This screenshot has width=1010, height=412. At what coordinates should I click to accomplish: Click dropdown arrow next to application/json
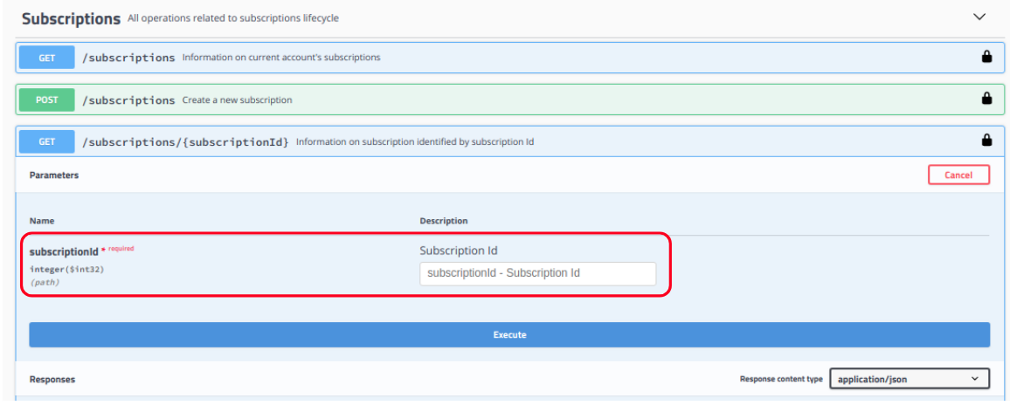[975, 379]
